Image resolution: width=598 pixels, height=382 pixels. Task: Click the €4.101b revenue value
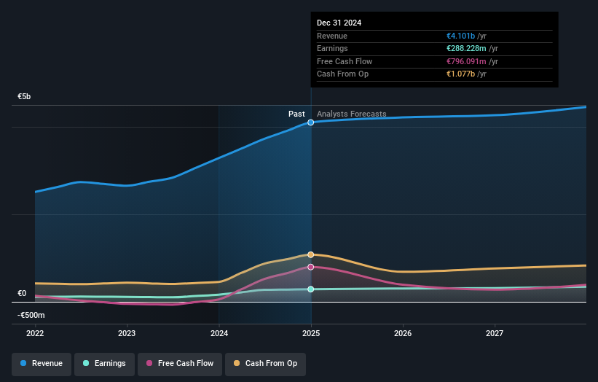pos(461,36)
